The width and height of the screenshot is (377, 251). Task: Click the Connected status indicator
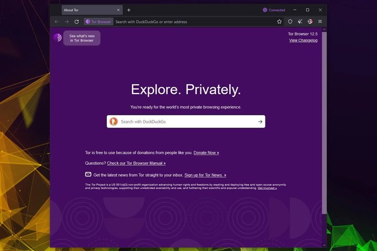pyautogui.click(x=274, y=10)
